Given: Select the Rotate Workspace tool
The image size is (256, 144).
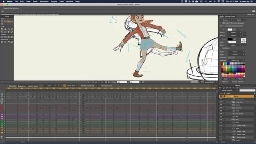Looking at the screenshot, I should tap(9, 42).
